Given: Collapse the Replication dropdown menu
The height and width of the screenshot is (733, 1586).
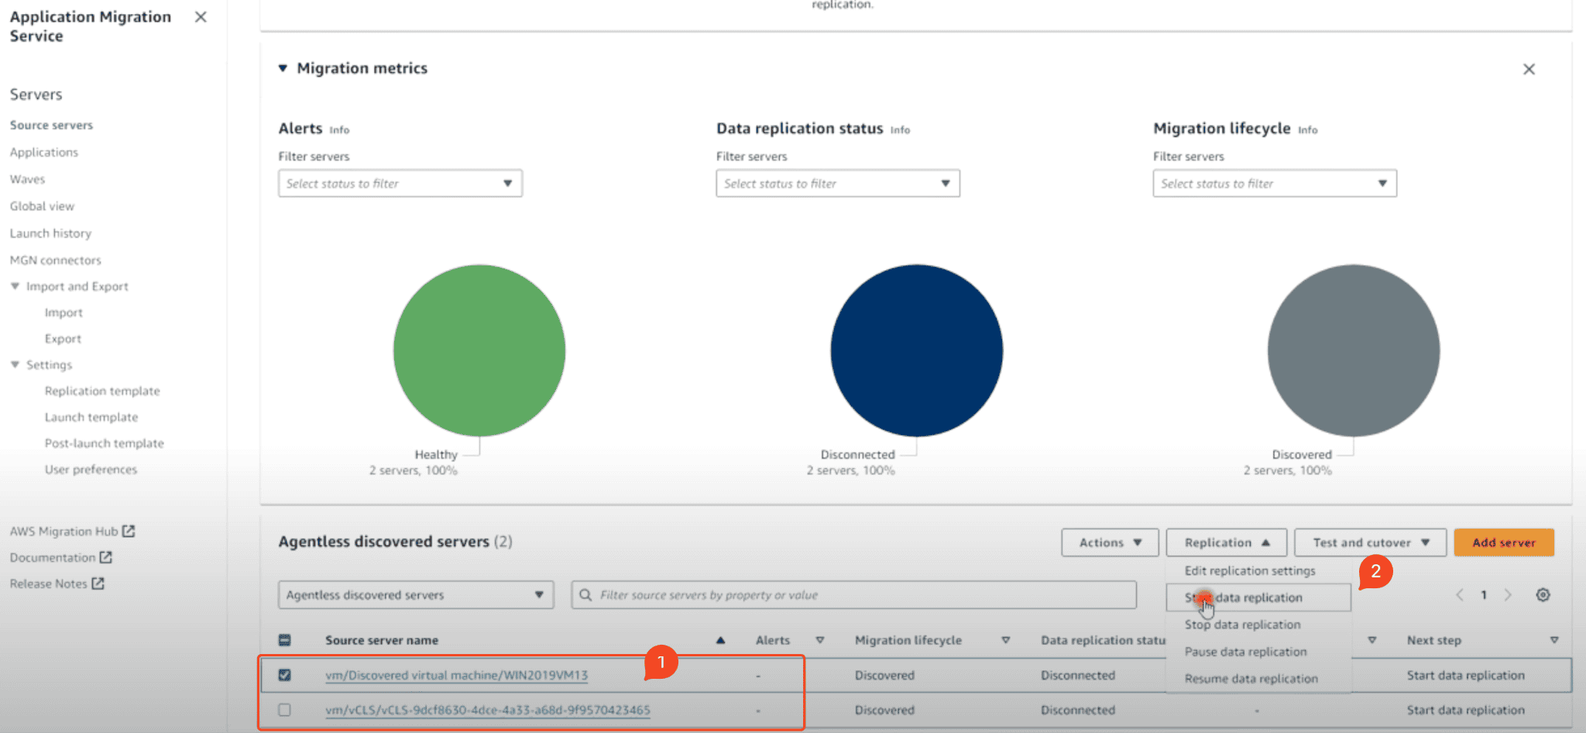Looking at the screenshot, I should 1227,543.
